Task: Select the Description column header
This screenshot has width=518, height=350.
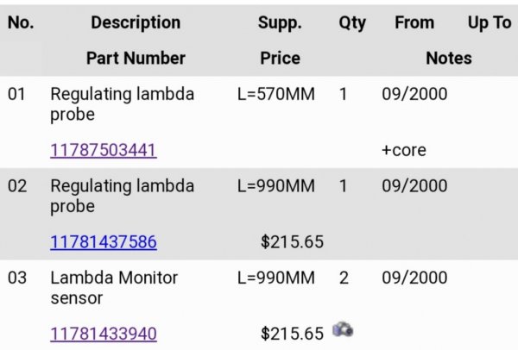Action: click(x=136, y=23)
